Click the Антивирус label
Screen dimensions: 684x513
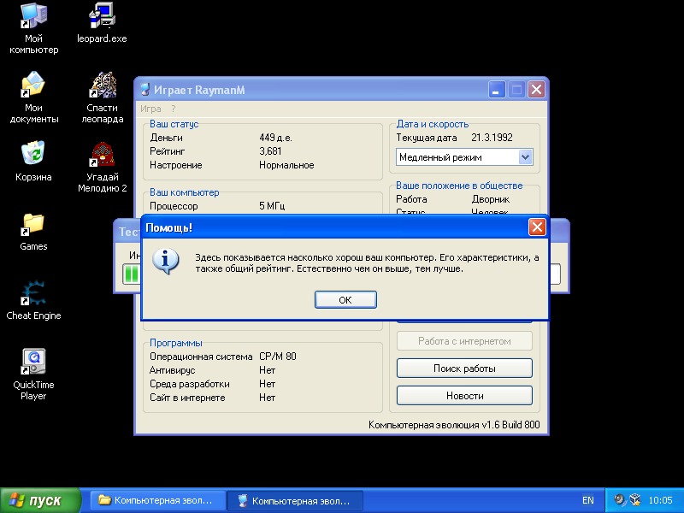click(x=173, y=370)
